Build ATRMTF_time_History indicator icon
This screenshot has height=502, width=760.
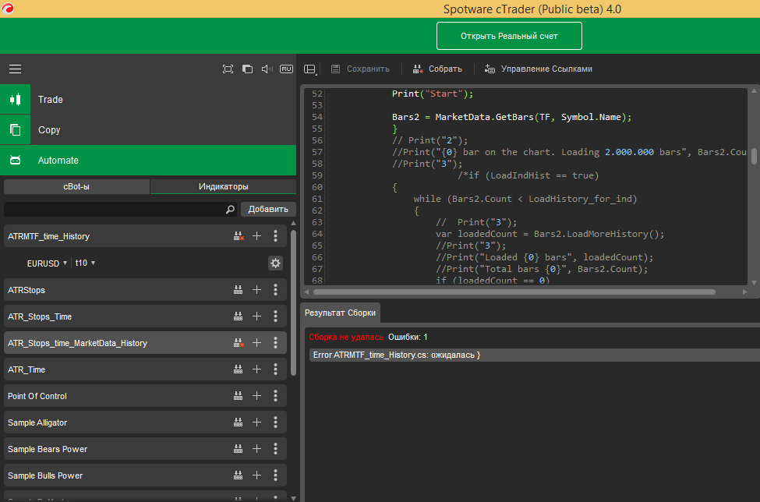(239, 236)
